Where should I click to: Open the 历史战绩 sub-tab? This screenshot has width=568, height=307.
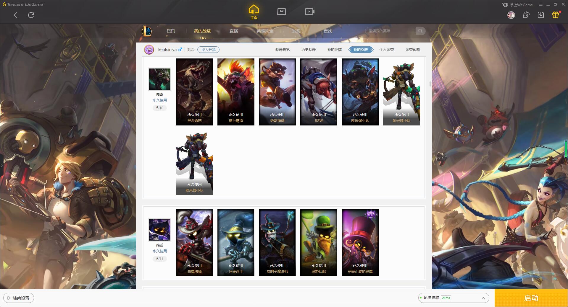click(x=309, y=50)
